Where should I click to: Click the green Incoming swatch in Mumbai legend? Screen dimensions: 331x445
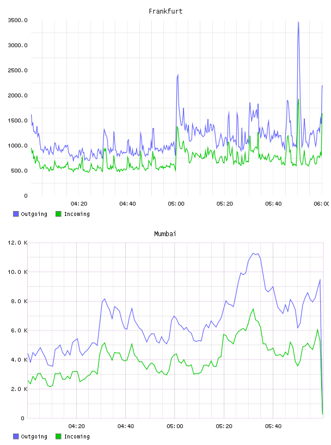click(58, 436)
